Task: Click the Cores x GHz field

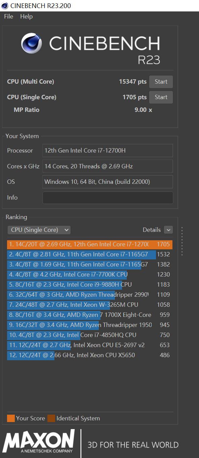Action: click(108, 166)
